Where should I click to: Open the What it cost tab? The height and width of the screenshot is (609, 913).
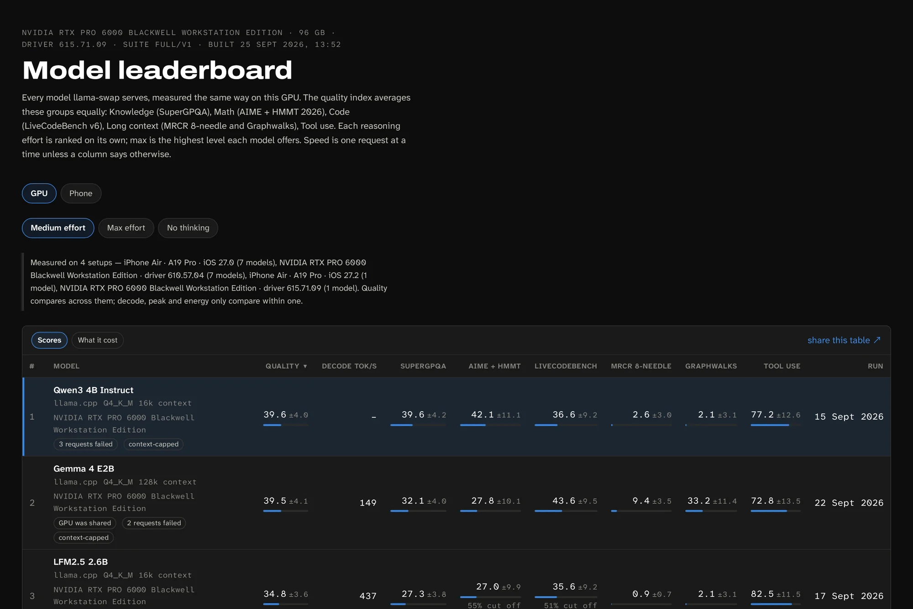coord(98,340)
